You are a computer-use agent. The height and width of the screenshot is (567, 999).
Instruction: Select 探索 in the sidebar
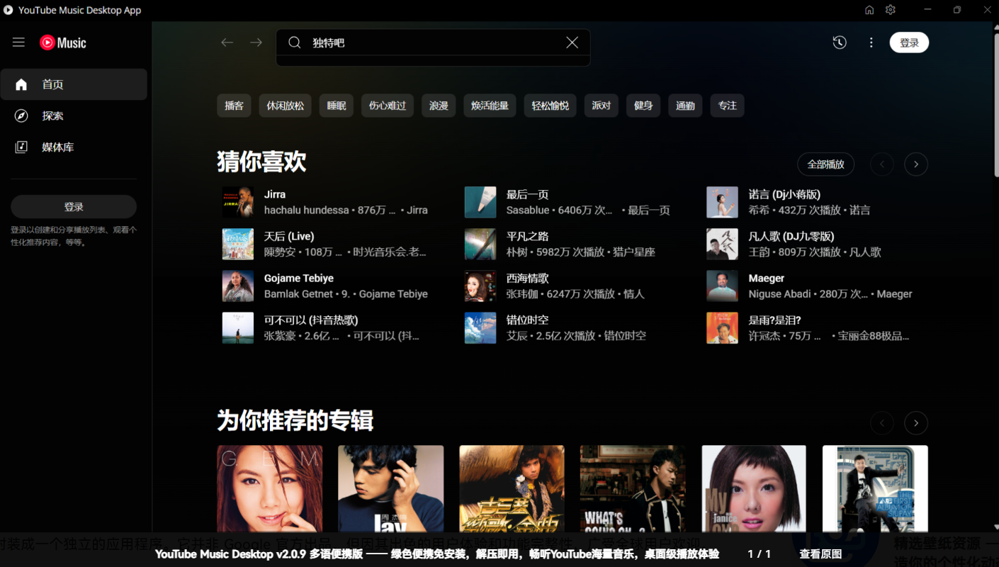(x=74, y=116)
